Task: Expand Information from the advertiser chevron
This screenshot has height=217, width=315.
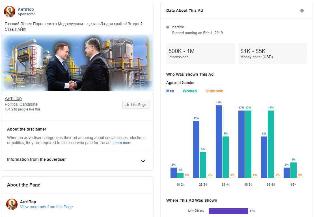Action: [143, 161]
